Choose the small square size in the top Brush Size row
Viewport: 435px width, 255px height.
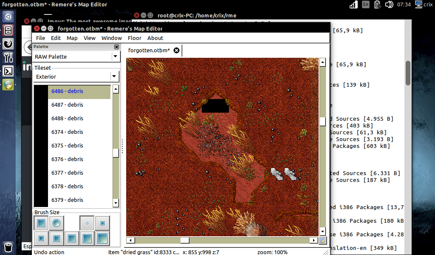tap(102, 223)
